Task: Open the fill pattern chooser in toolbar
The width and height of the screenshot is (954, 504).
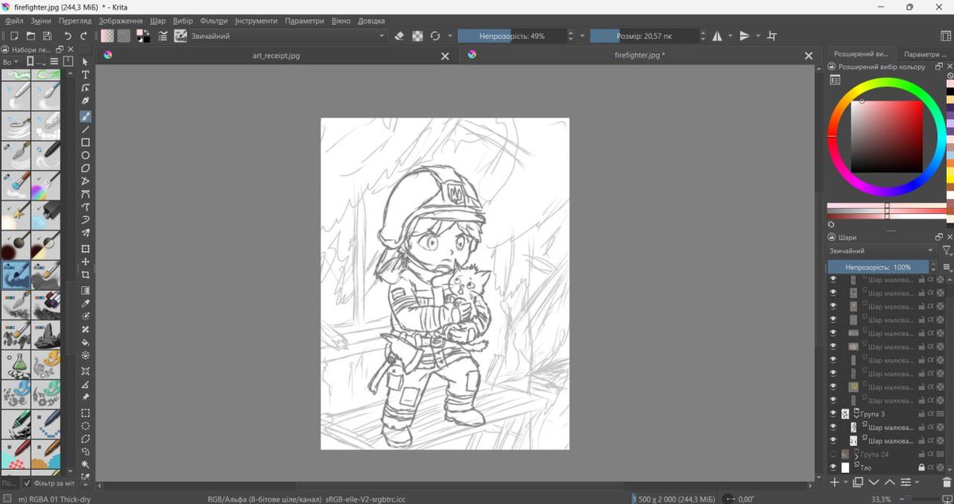Action: (x=124, y=36)
